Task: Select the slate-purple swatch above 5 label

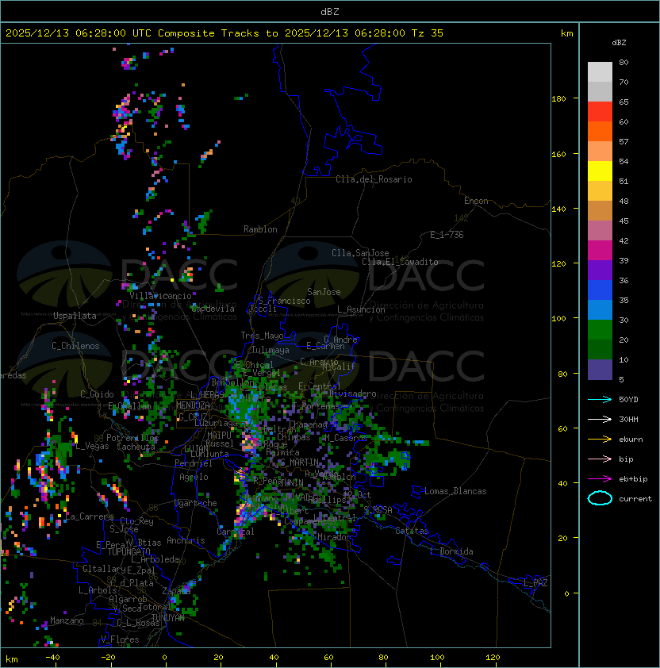Action: pos(600,370)
